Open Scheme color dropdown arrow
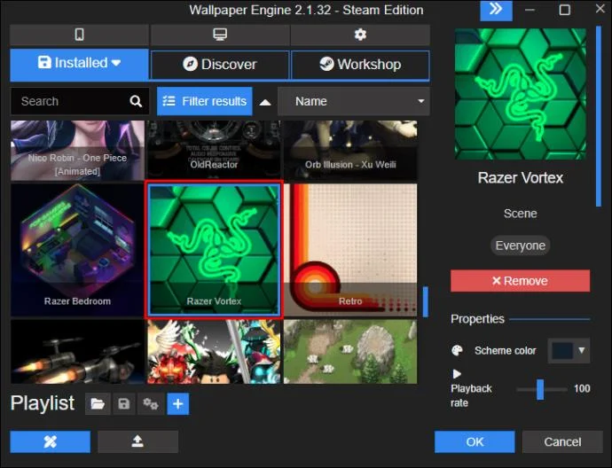The image size is (612, 468). [x=582, y=350]
